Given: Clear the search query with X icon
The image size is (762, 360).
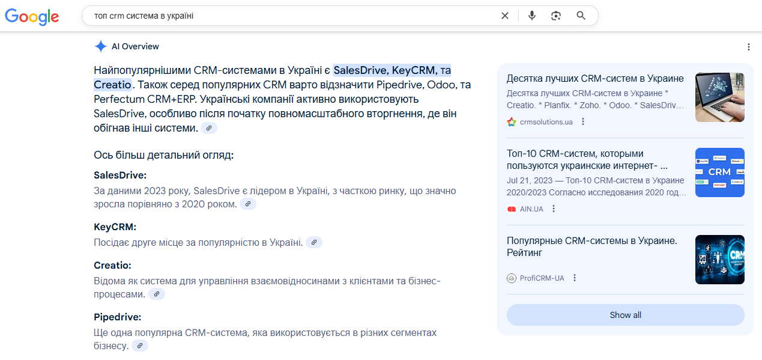Looking at the screenshot, I should 505,16.
